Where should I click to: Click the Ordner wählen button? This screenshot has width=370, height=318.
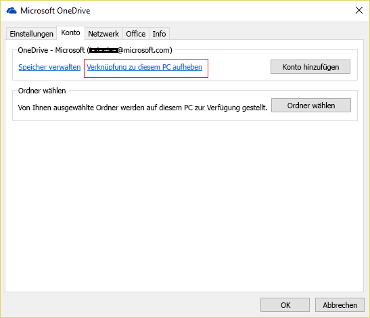(x=311, y=106)
